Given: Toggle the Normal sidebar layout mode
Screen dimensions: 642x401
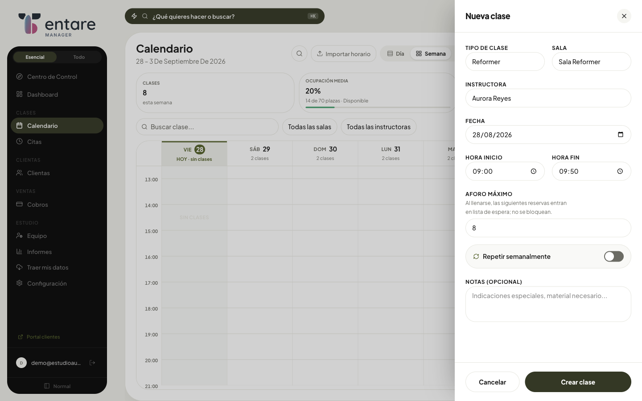Looking at the screenshot, I should click(x=57, y=386).
